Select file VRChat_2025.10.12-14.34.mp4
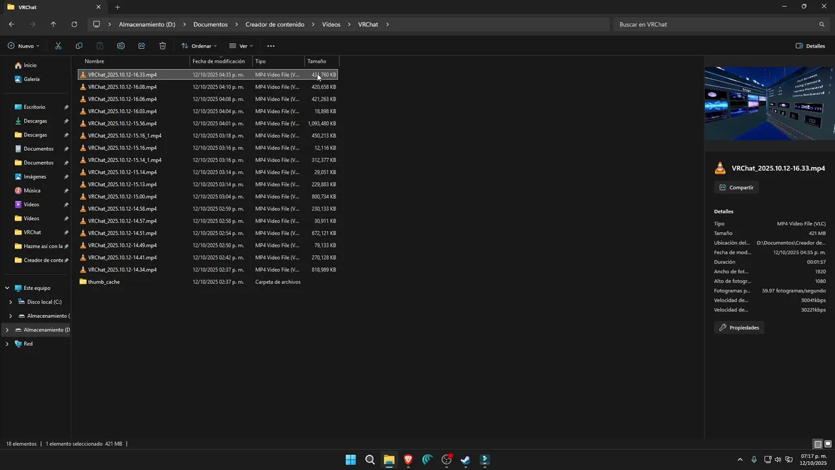 tap(207, 270)
